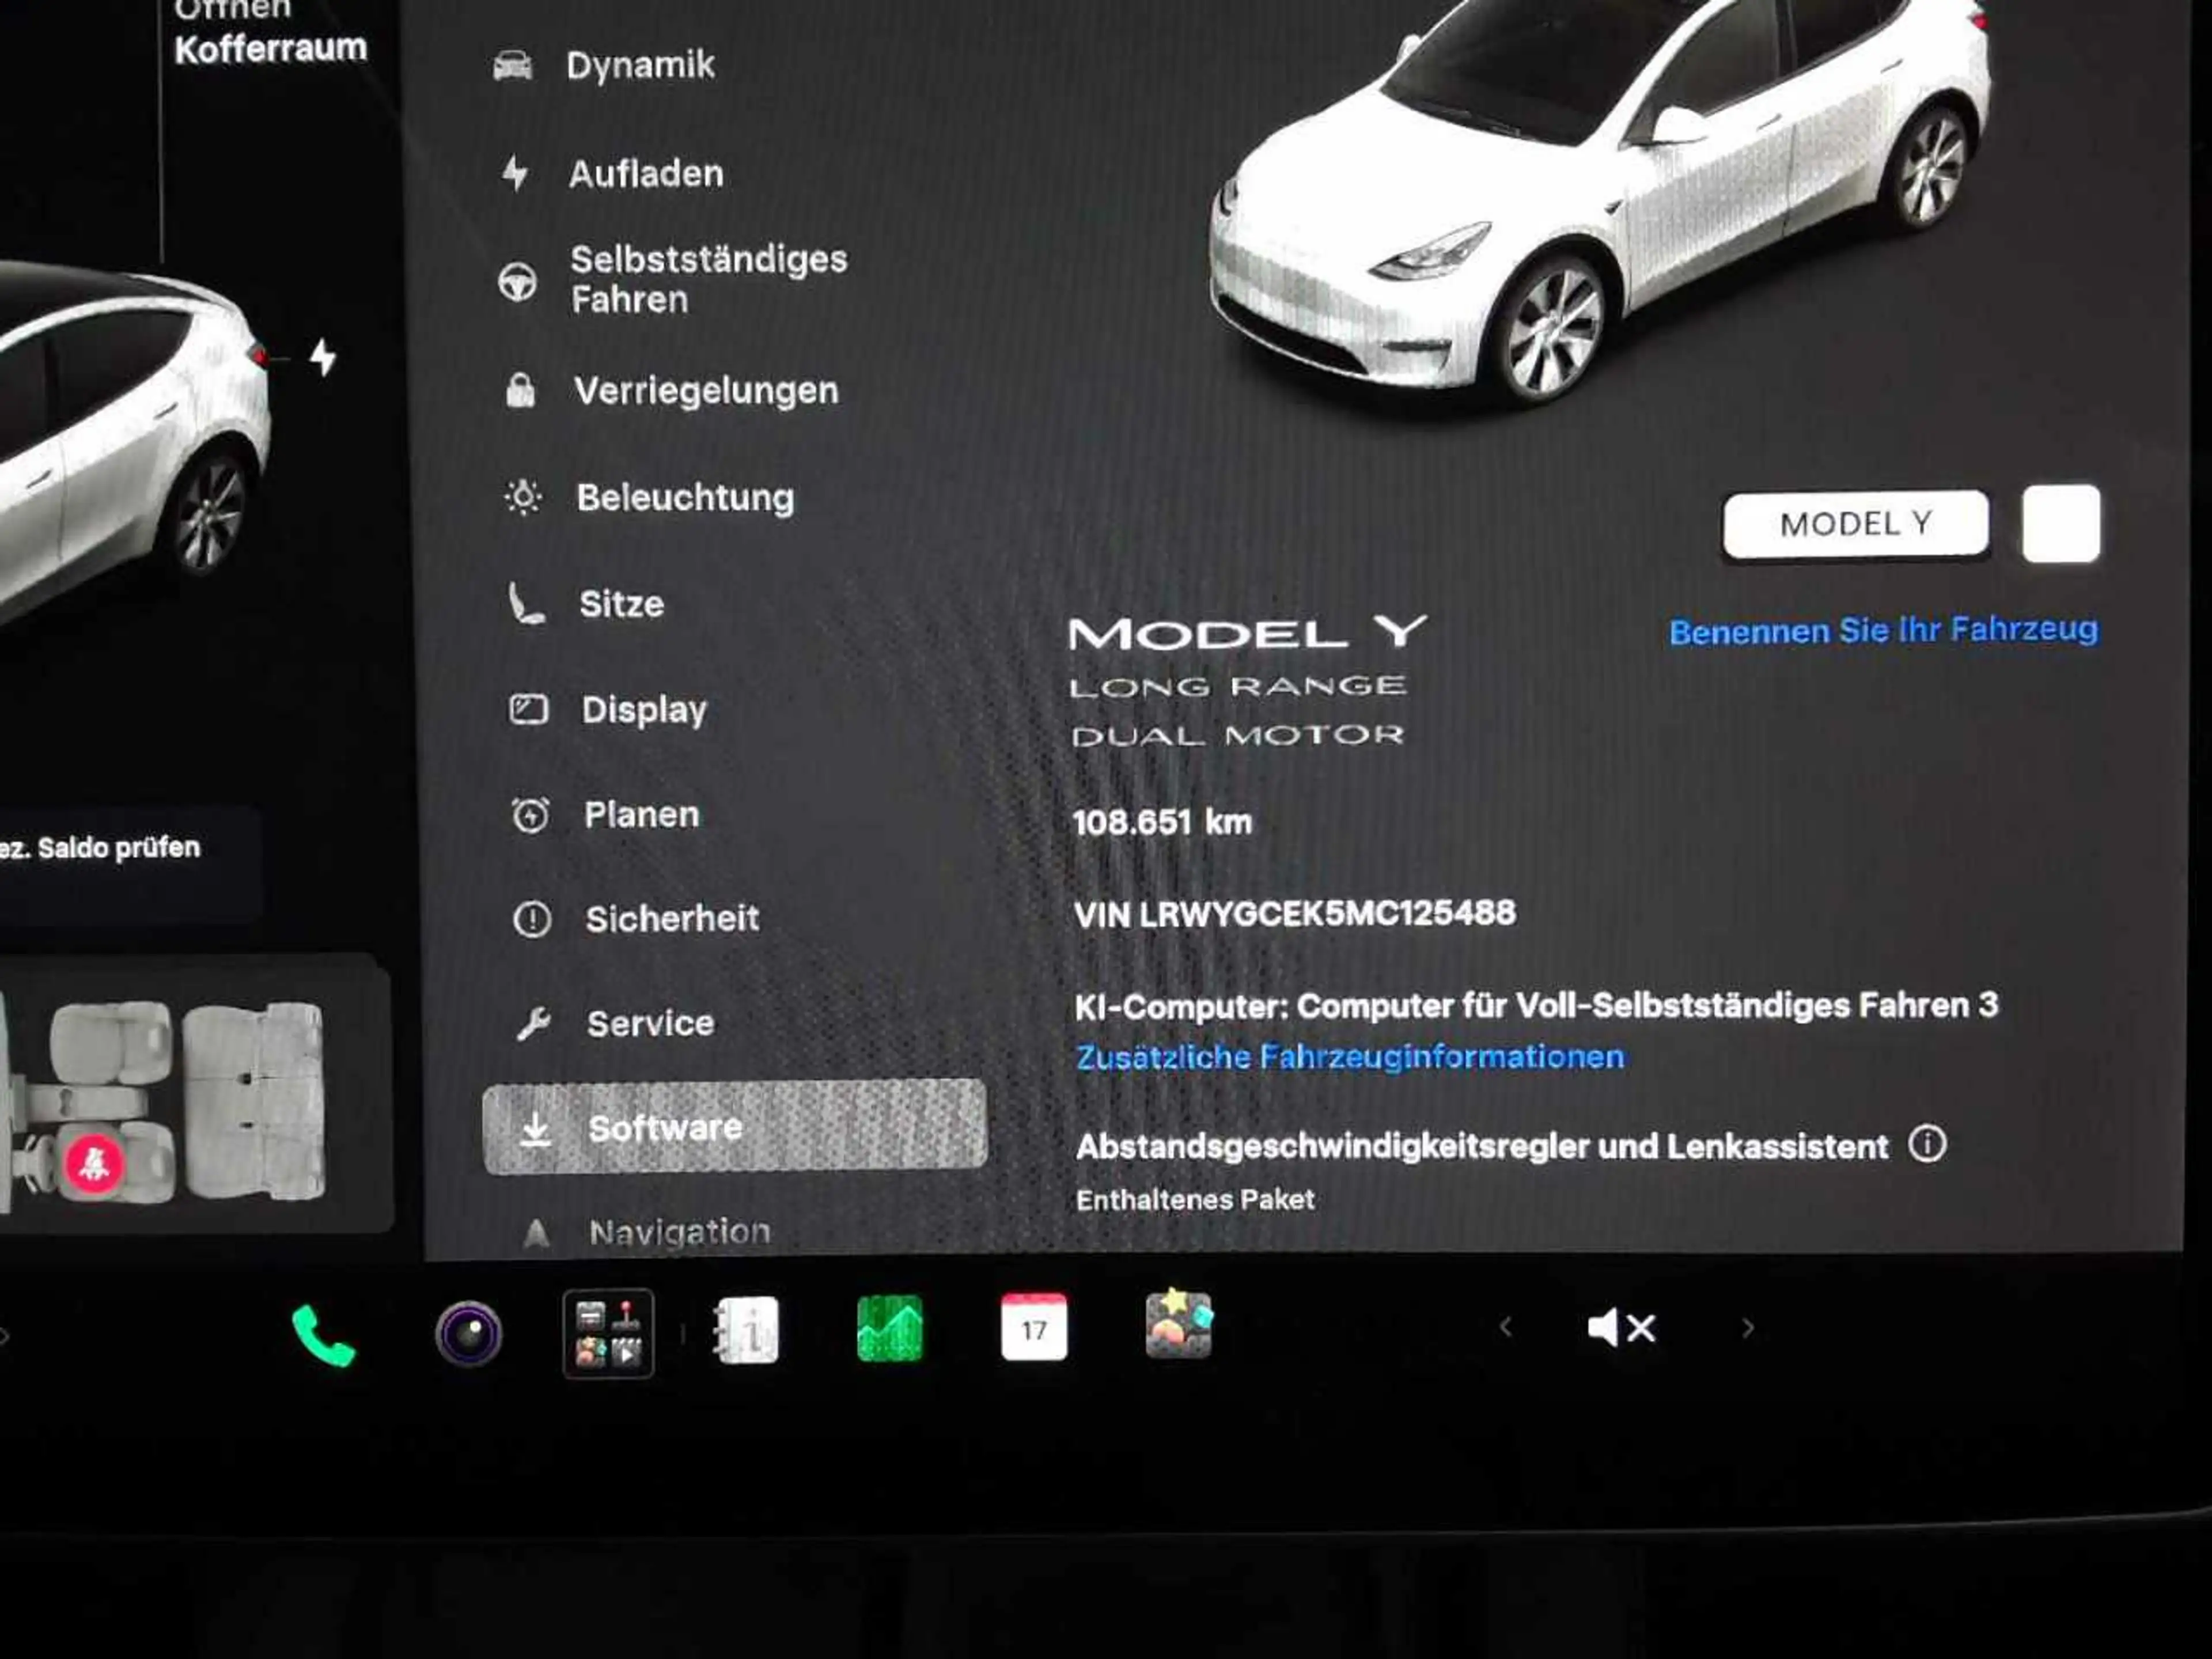Open the Toybox entertainment app
The height and width of the screenshot is (1659, 2212).
1179,1324
